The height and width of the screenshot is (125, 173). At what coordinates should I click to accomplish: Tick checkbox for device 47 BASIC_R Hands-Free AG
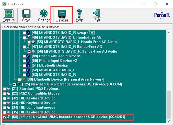[24, 47]
